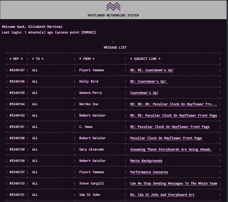Open the "Matte Backgrounds" message
The height and width of the screenshot is (202, 228).
tap(146, 161)
